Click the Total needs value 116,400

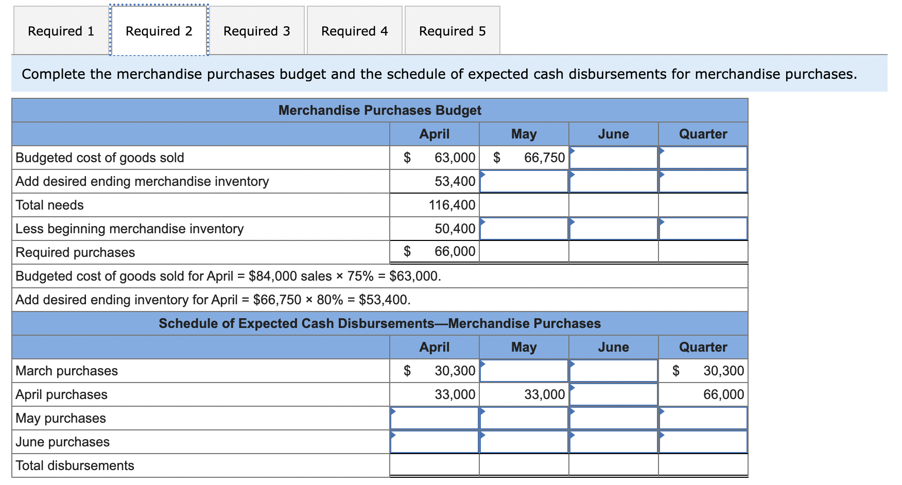click(x=452, y=205)
